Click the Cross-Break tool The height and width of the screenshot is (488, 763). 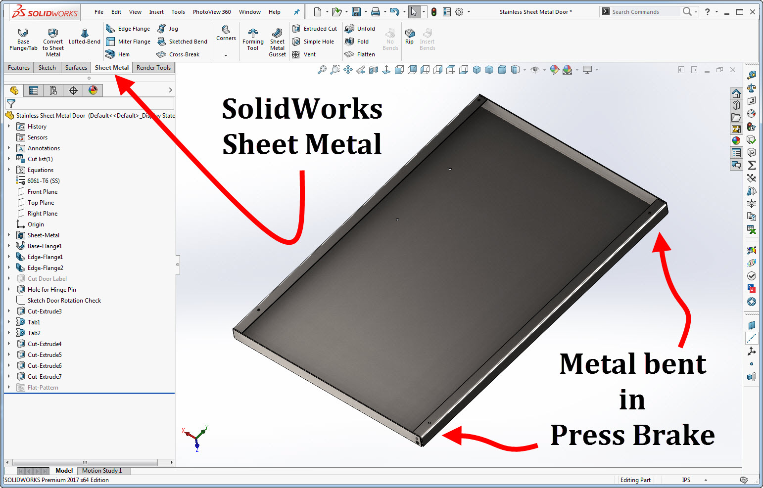tap(178, 54)
